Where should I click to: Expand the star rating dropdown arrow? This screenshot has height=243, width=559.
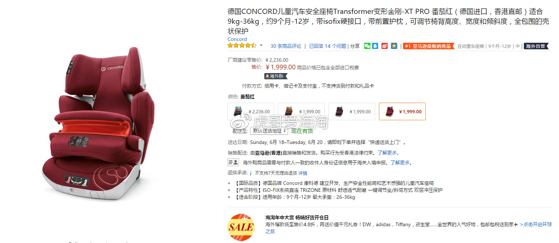click(261, 46)
